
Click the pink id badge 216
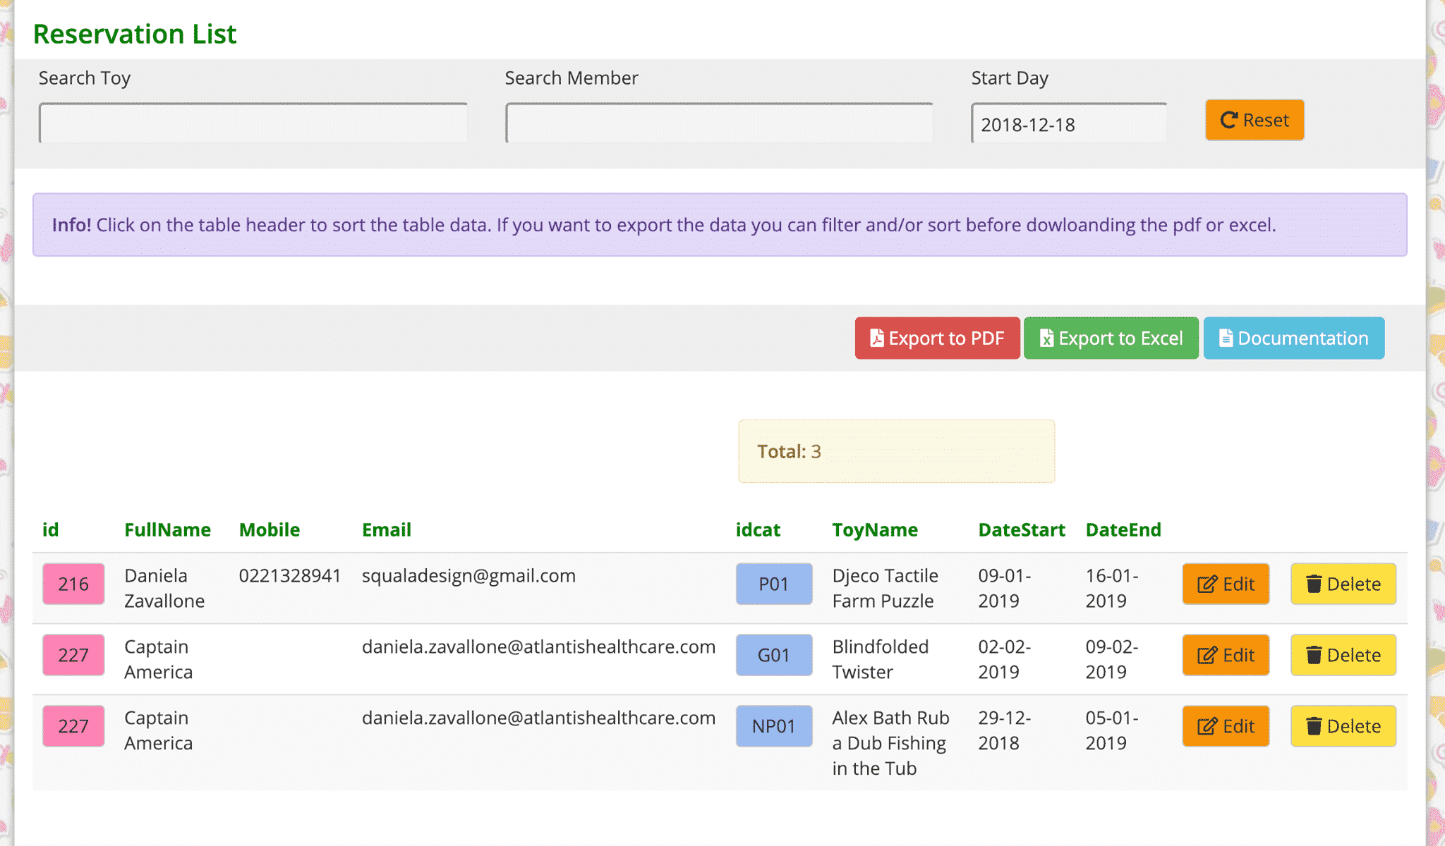pyautogui.click(x=73, y=584)
